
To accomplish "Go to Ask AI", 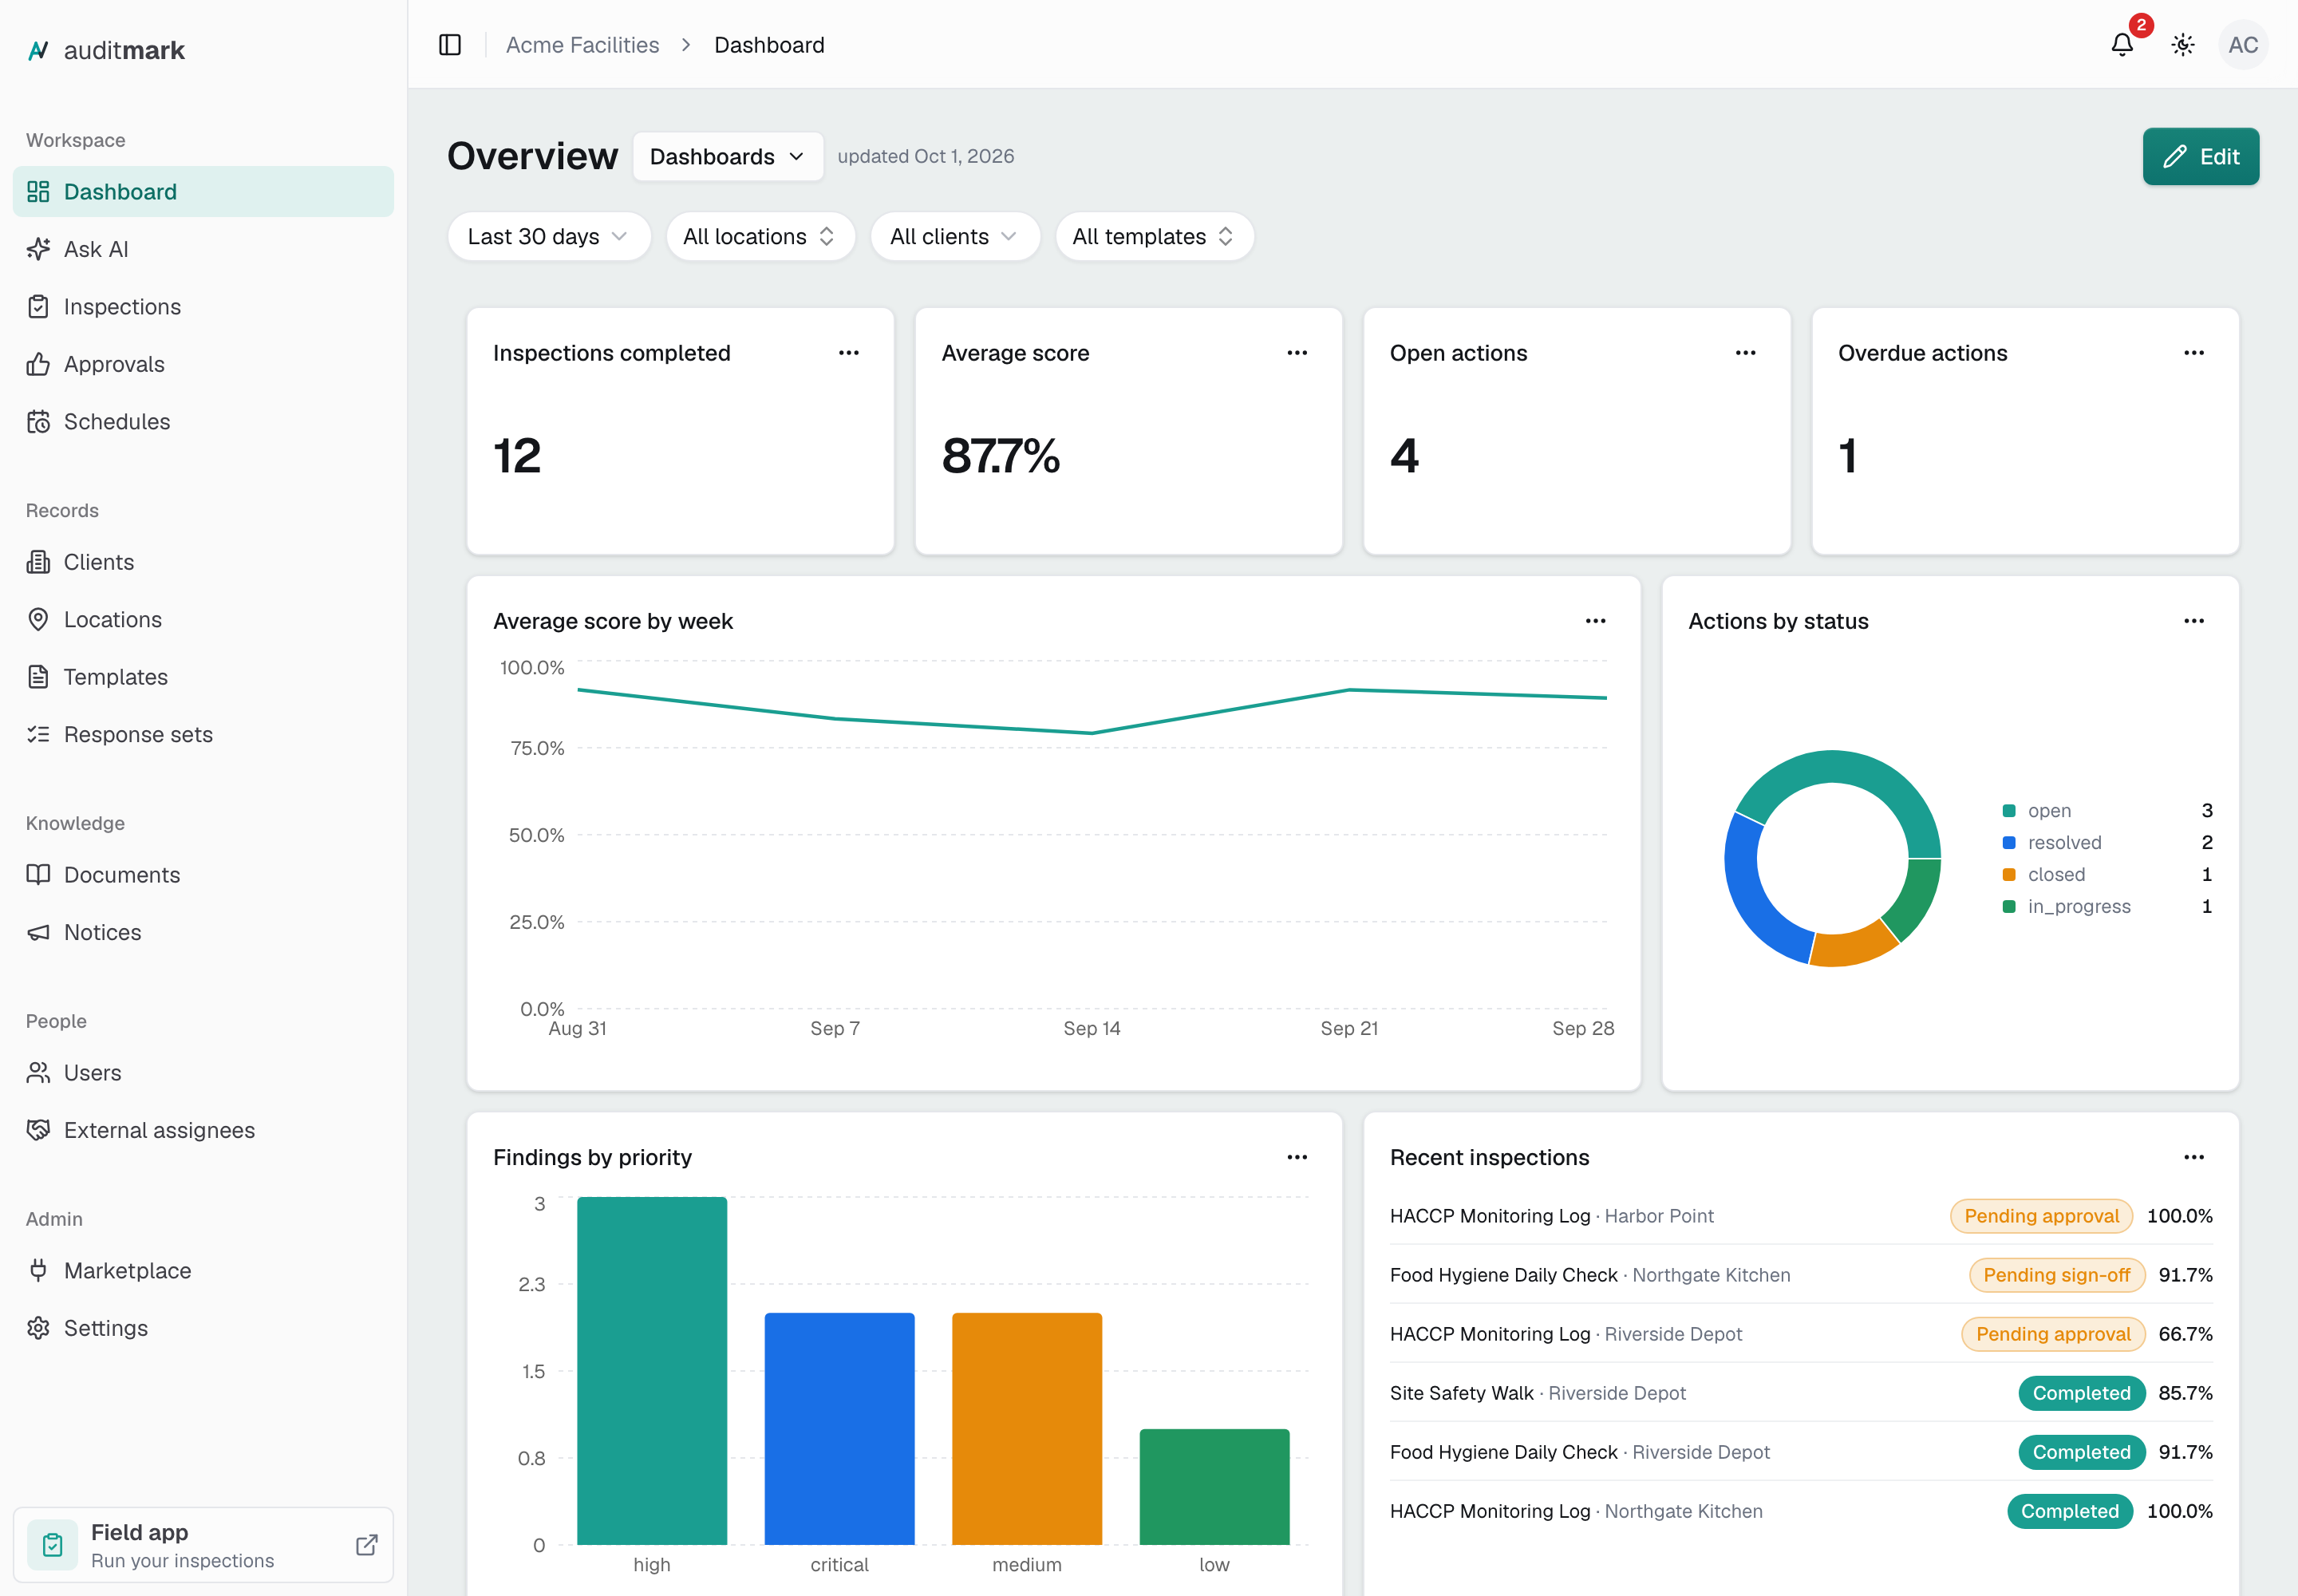I will pos(203,249).
